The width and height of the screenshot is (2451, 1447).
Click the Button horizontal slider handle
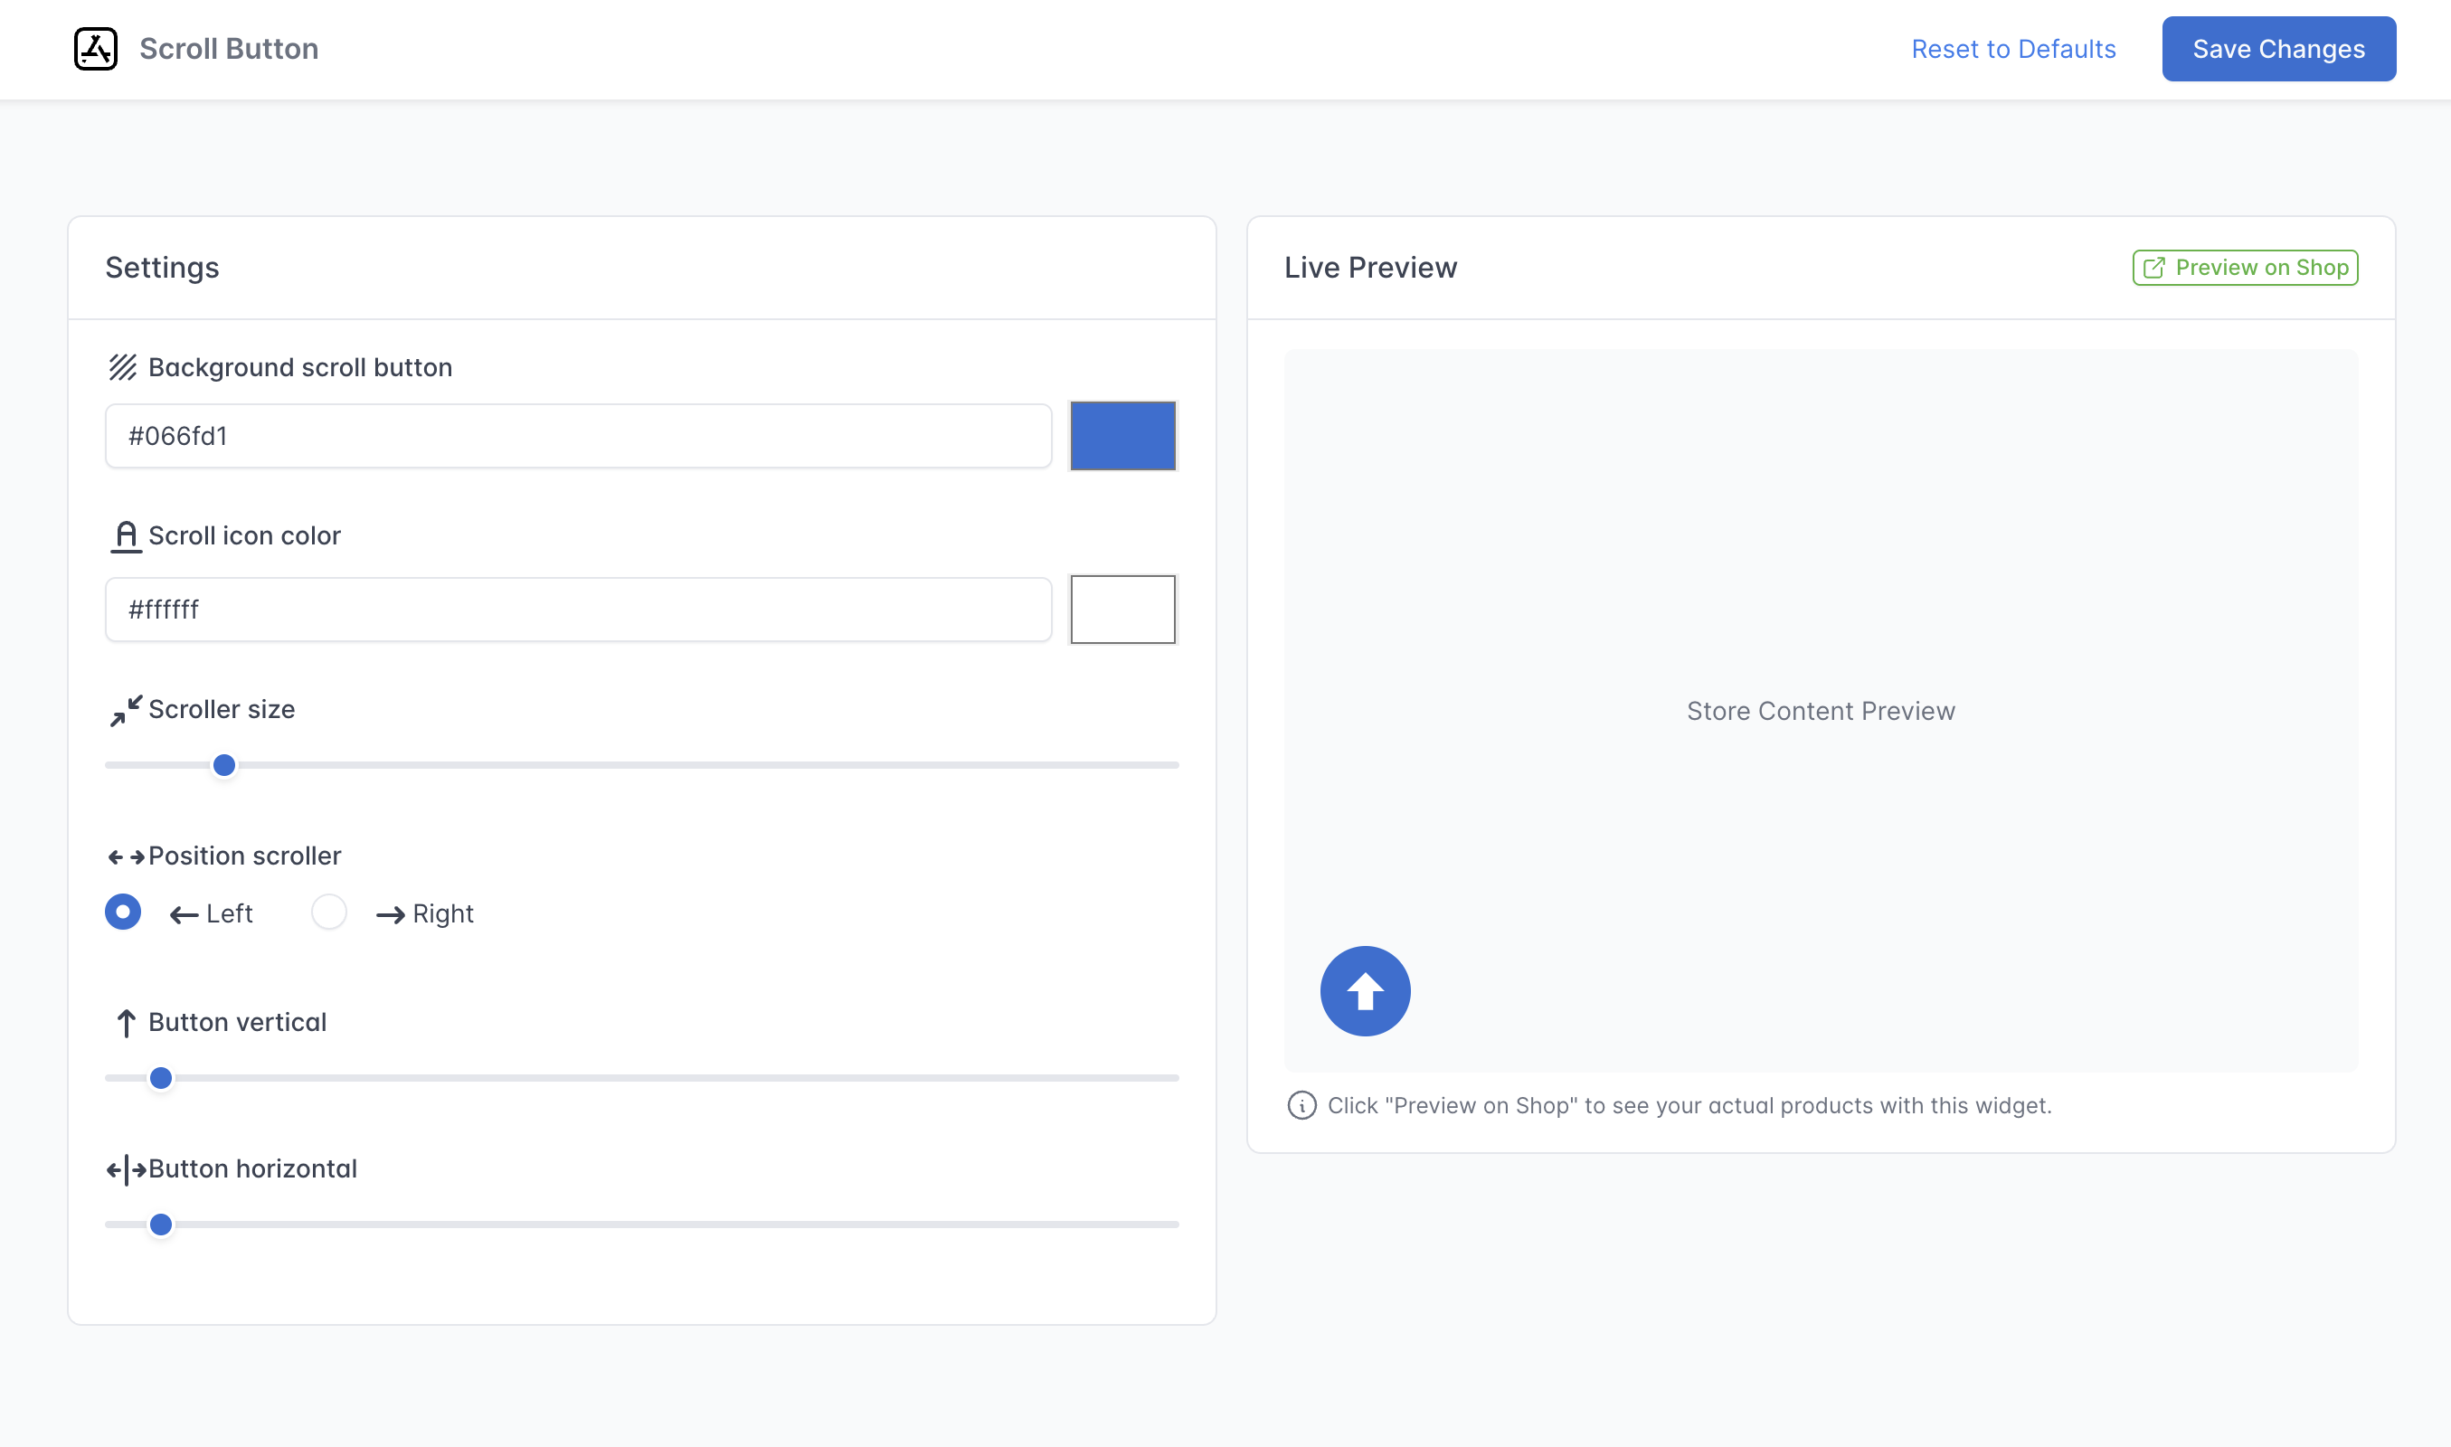[161, 1225]
